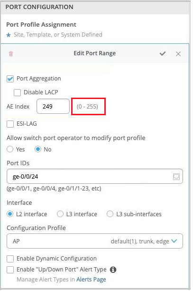Click the AE Index input field
Image resolution: width=193 pixels, height=291 pixels.
point(53,106)
